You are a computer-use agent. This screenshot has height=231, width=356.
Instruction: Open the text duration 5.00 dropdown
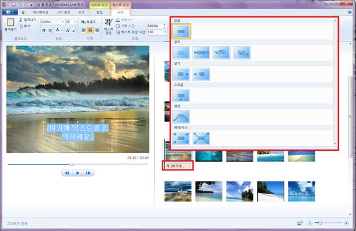165,32
